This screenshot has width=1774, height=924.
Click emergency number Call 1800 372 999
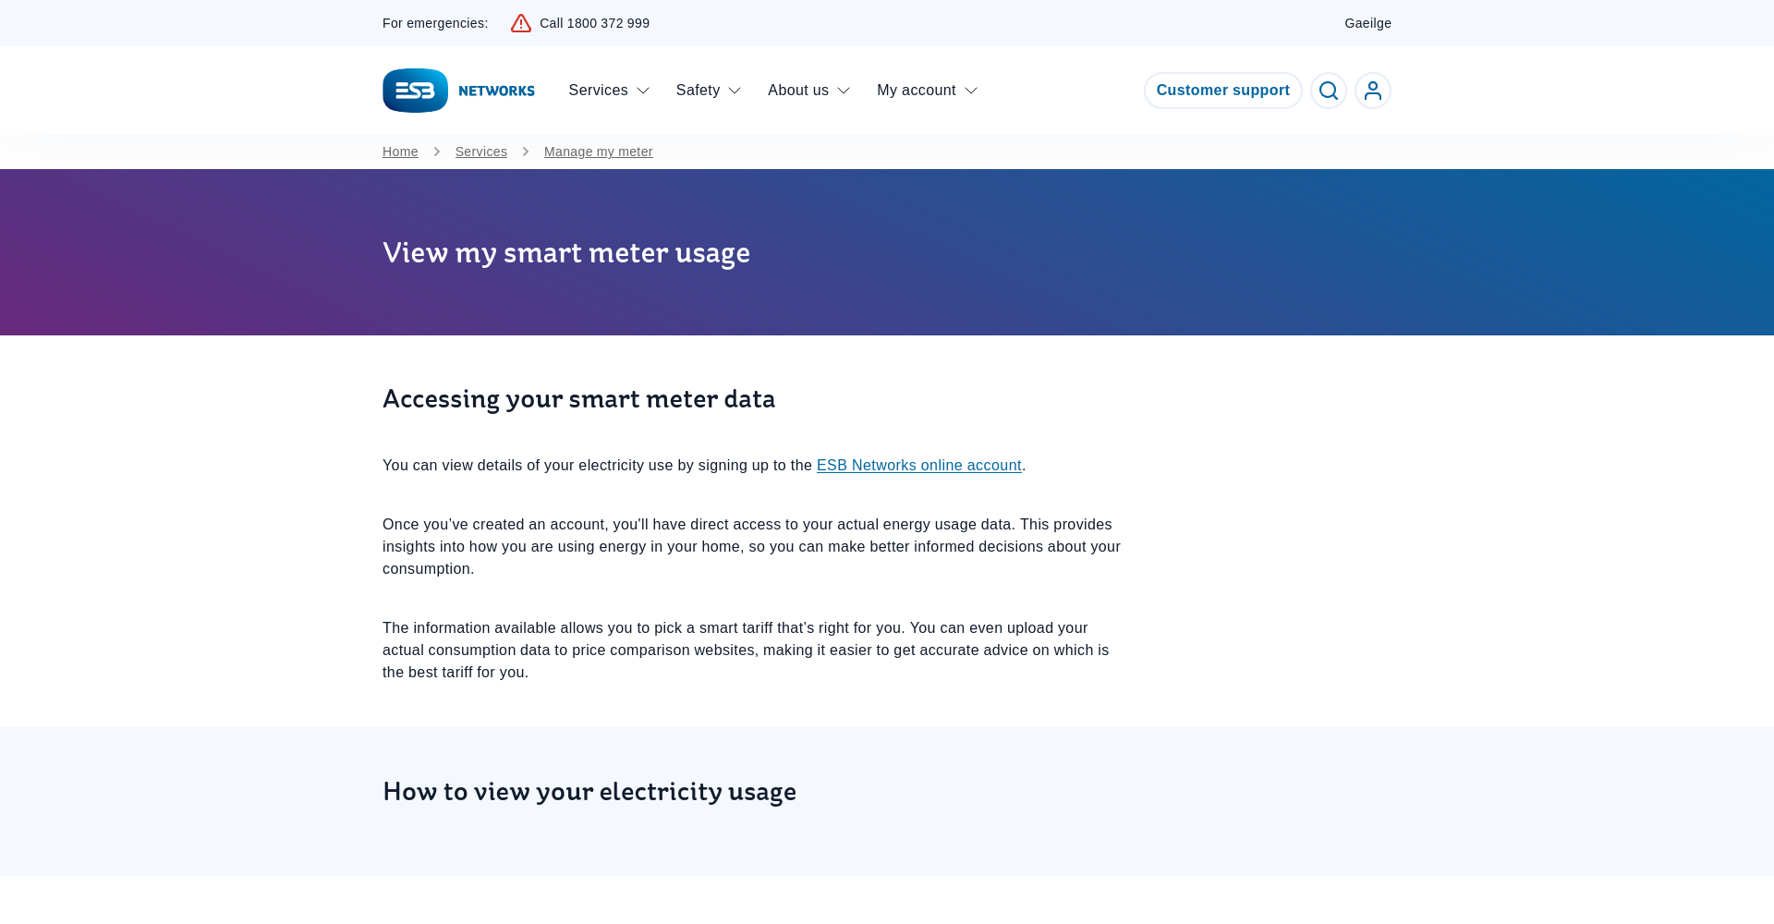594,23
